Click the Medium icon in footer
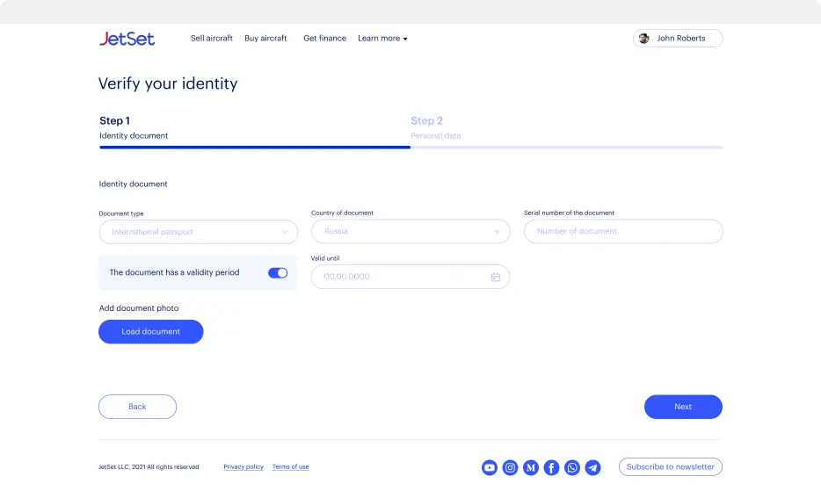The width and height of the screenshot is (821, 498). 531,467
